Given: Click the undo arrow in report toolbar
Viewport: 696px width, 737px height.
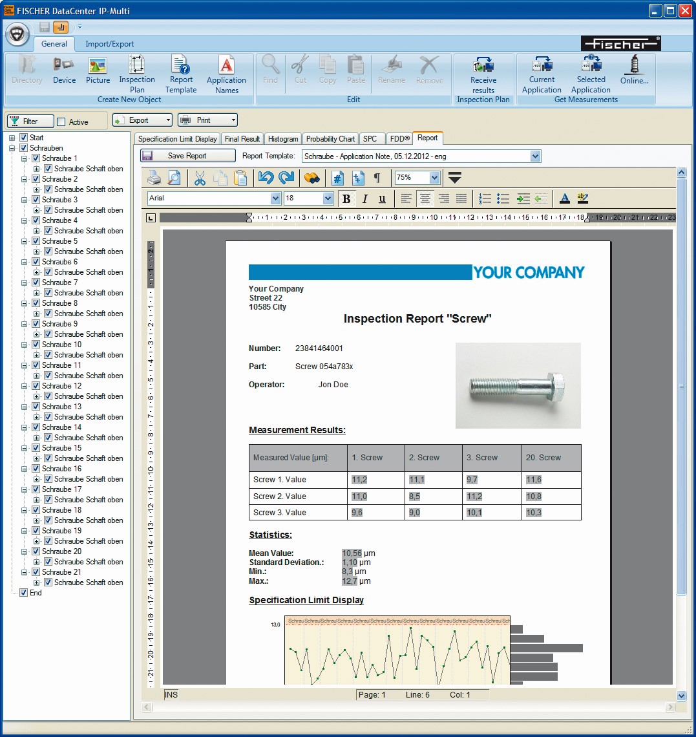Looking at the screenshot, I should coord(265,178).
